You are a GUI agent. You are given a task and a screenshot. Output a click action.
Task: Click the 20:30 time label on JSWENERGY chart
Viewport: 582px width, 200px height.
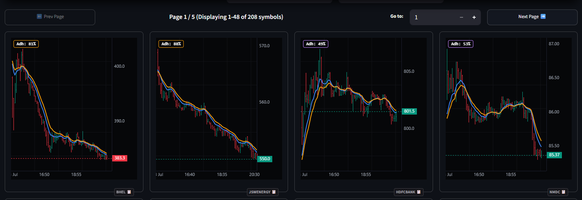254,174
